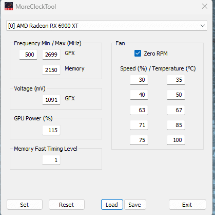
Task: Click the fan speed field showing 63
Action: [139, 110]
